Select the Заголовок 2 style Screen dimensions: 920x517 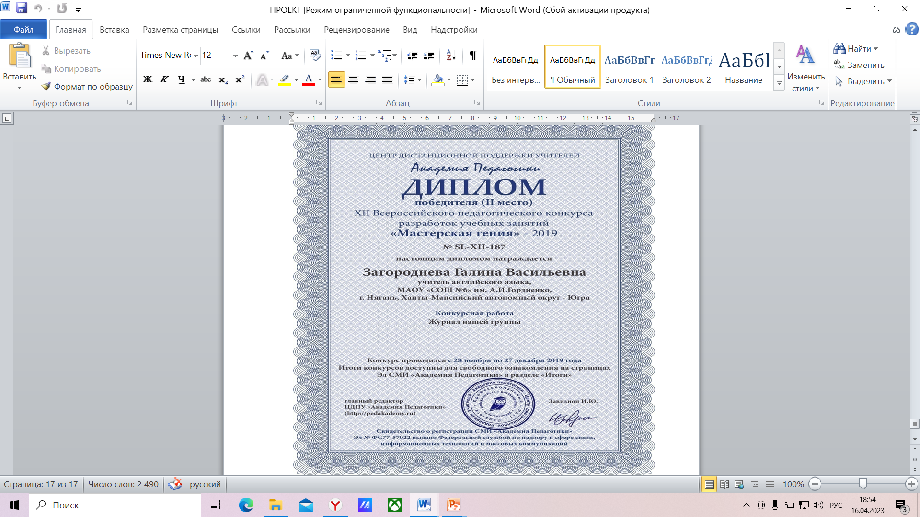coord(686,67)
